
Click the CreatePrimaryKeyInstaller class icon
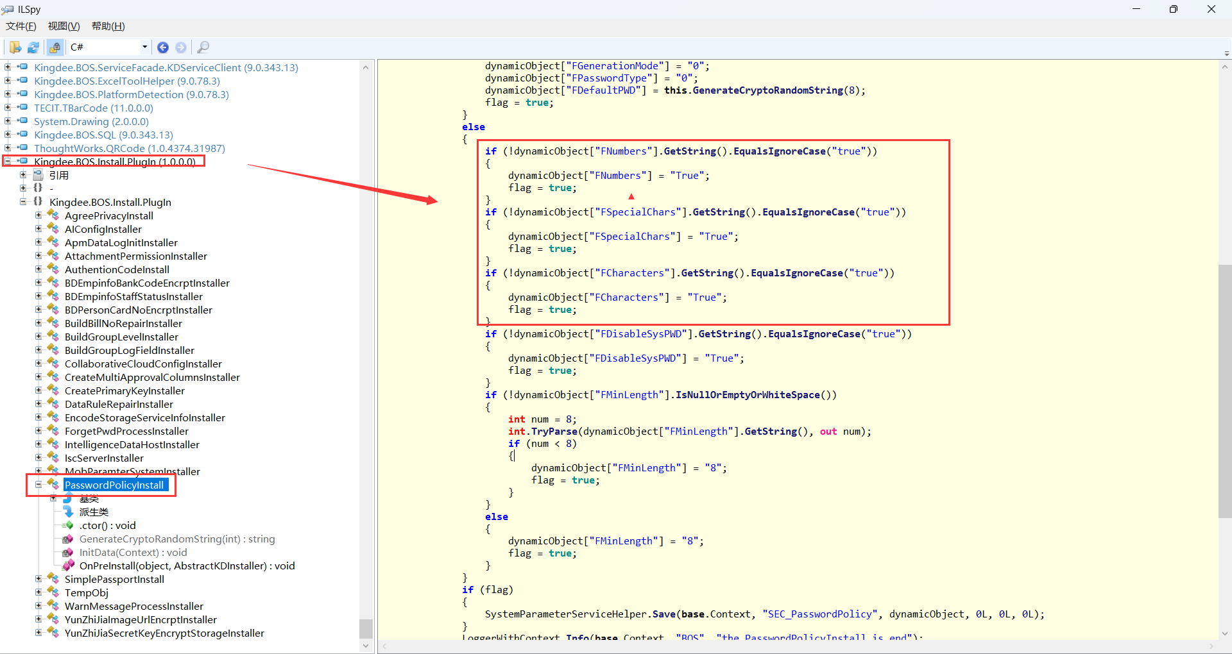(53, 390)
